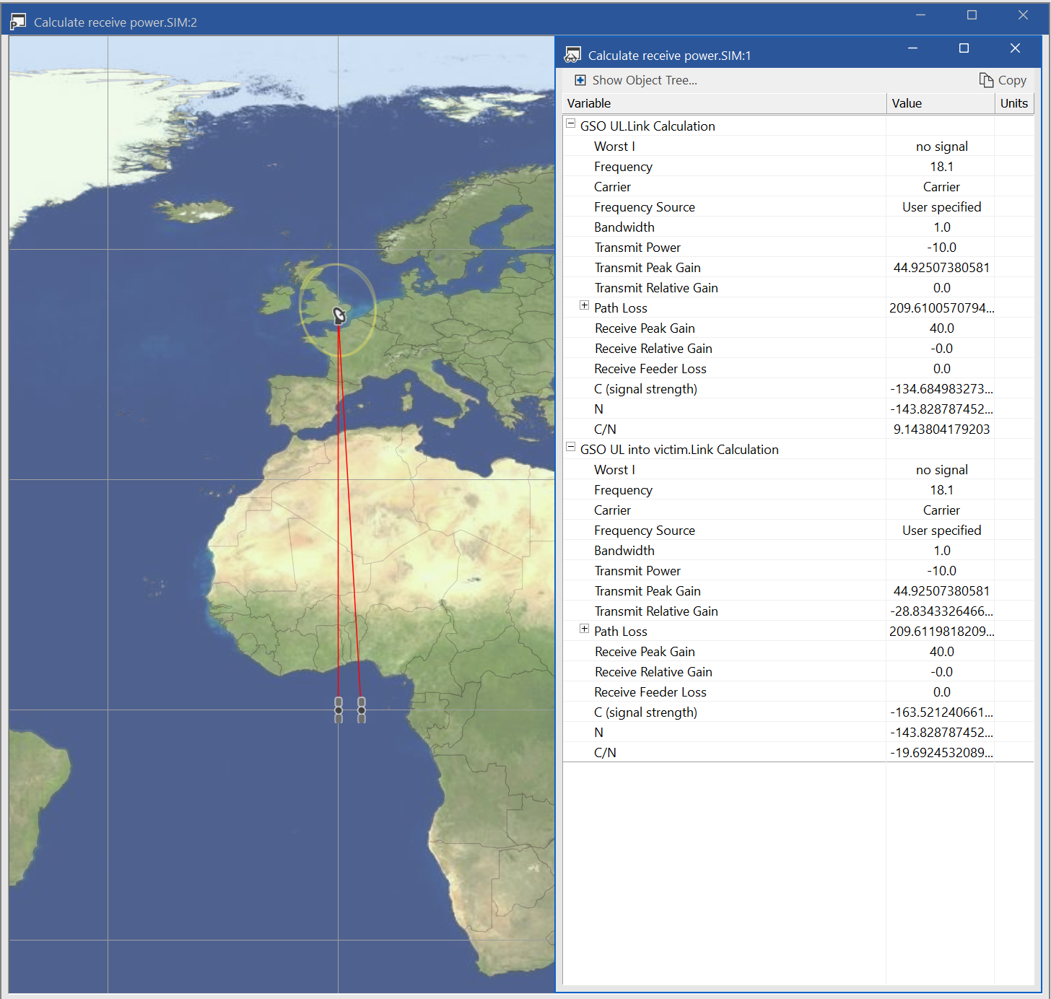Click C (signal strength) value -163.521240661

point(941,712)
